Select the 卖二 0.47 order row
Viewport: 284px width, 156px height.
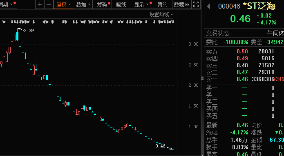click(x=244, y=72)
